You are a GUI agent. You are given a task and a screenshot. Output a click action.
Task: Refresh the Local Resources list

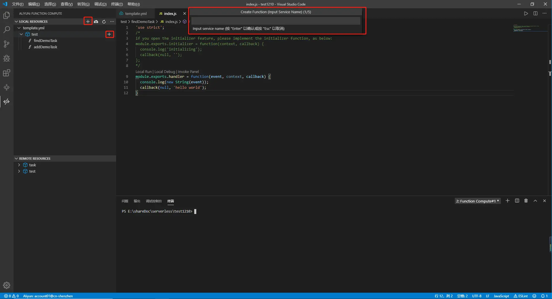[104, 22]
